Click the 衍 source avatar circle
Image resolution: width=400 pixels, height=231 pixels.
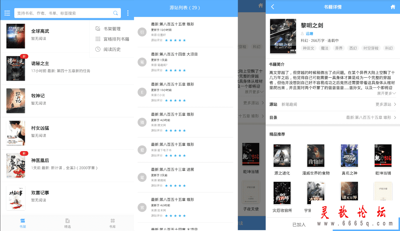(142, 32)
